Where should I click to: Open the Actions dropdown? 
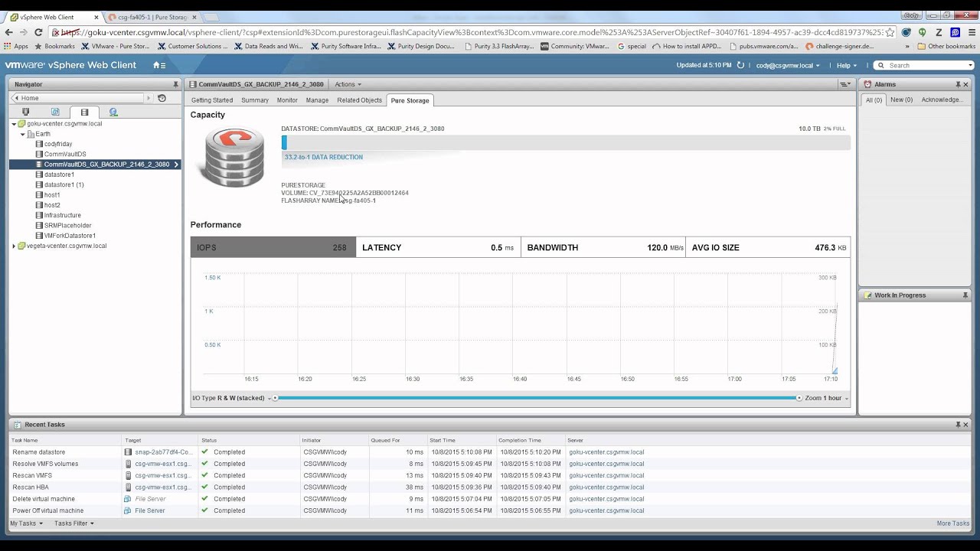point(348,84)
